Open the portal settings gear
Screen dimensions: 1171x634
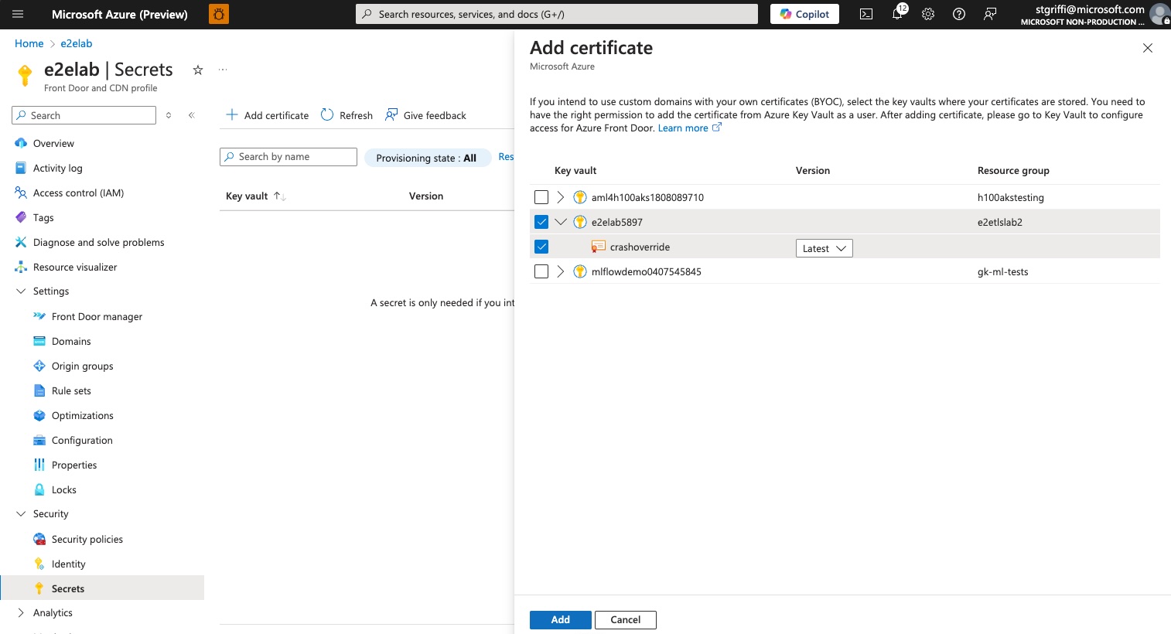tap(927, 13)
